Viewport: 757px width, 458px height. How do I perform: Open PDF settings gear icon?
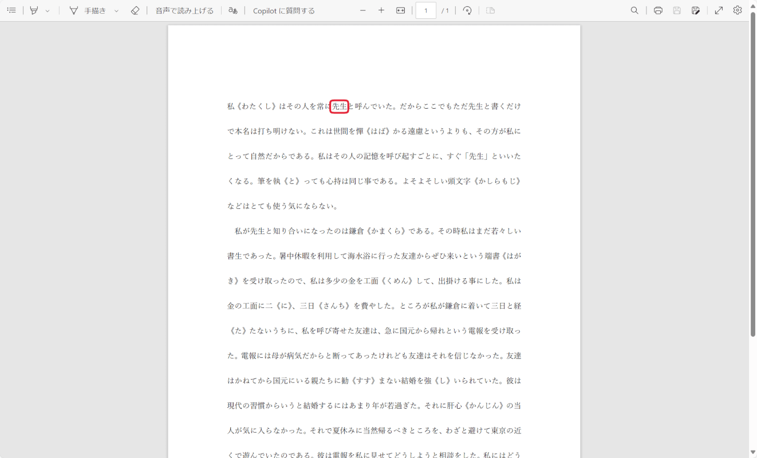738,10
